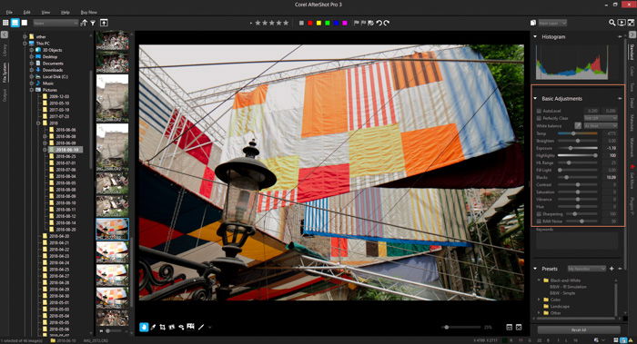Open the View menu
The height and width of the screenshot is (344, 637).
(x=45, y=13)
